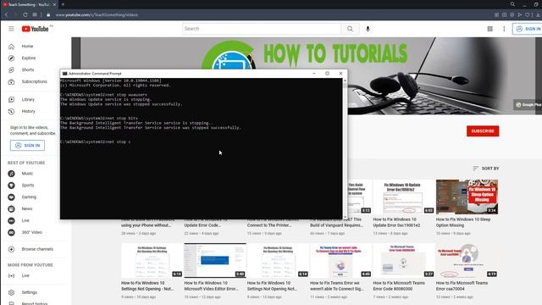542x305 pixels.
Task: Click the browser downloads icon
Action: 538,15
